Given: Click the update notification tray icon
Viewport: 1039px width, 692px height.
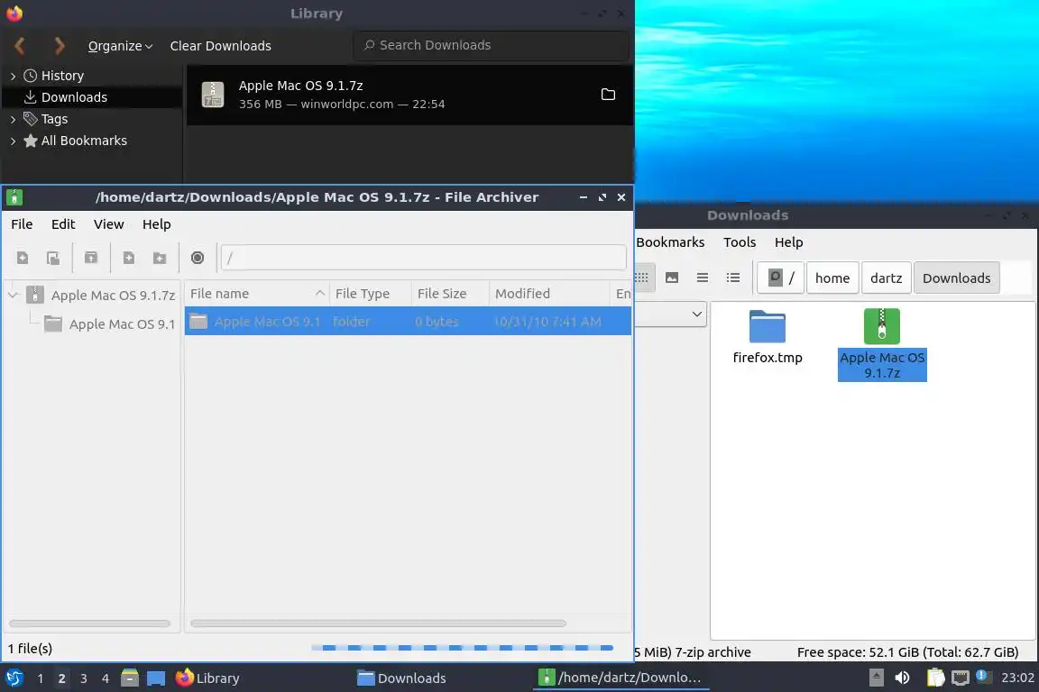Looking at the screenshot, I should tap(983, 677).
